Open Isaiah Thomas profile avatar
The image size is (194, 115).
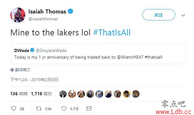(x=18, y=15)
